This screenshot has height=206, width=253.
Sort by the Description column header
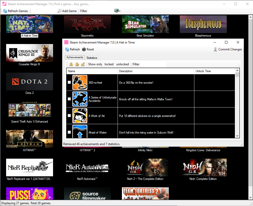pos(156,71)
